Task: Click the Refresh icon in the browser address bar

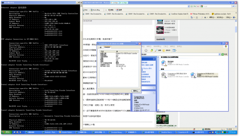Action: tap(195, 6)
